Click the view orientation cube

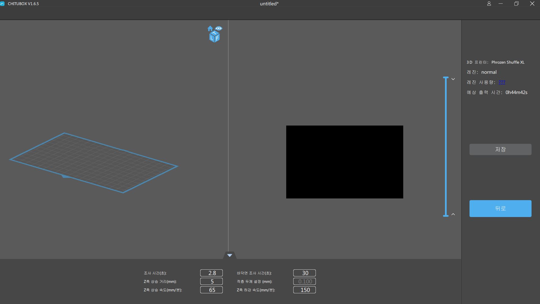tap(215, 37)
